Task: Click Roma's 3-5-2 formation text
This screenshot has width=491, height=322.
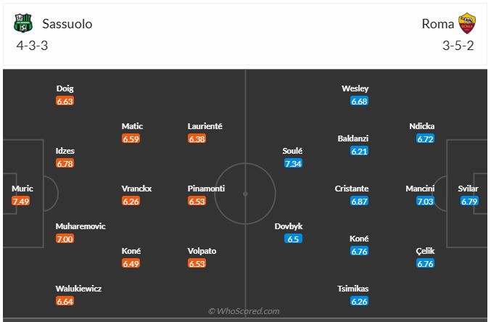Action: coord(458,45)
